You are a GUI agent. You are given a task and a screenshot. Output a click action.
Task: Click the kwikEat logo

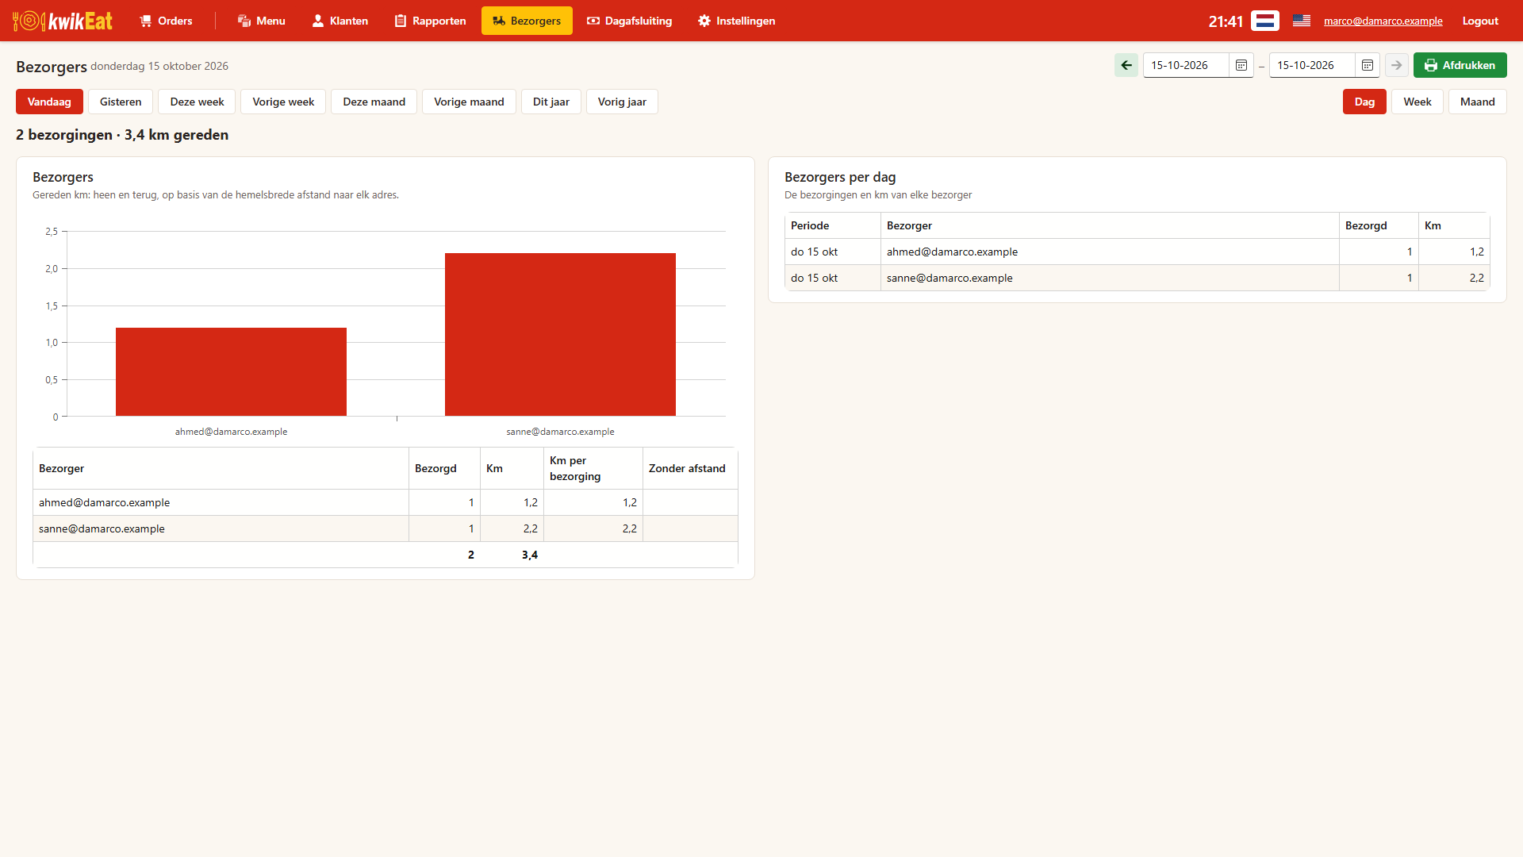pyautogui.click(x=63, y=21)
